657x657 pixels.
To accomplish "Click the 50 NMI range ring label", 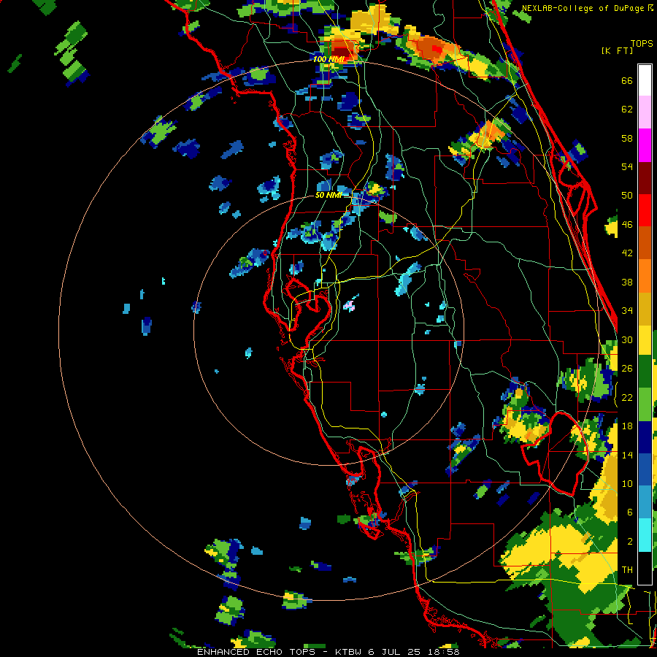I will click(x=328, y=195).
